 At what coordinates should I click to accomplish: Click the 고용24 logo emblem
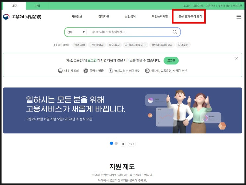(x=6, y=17)
